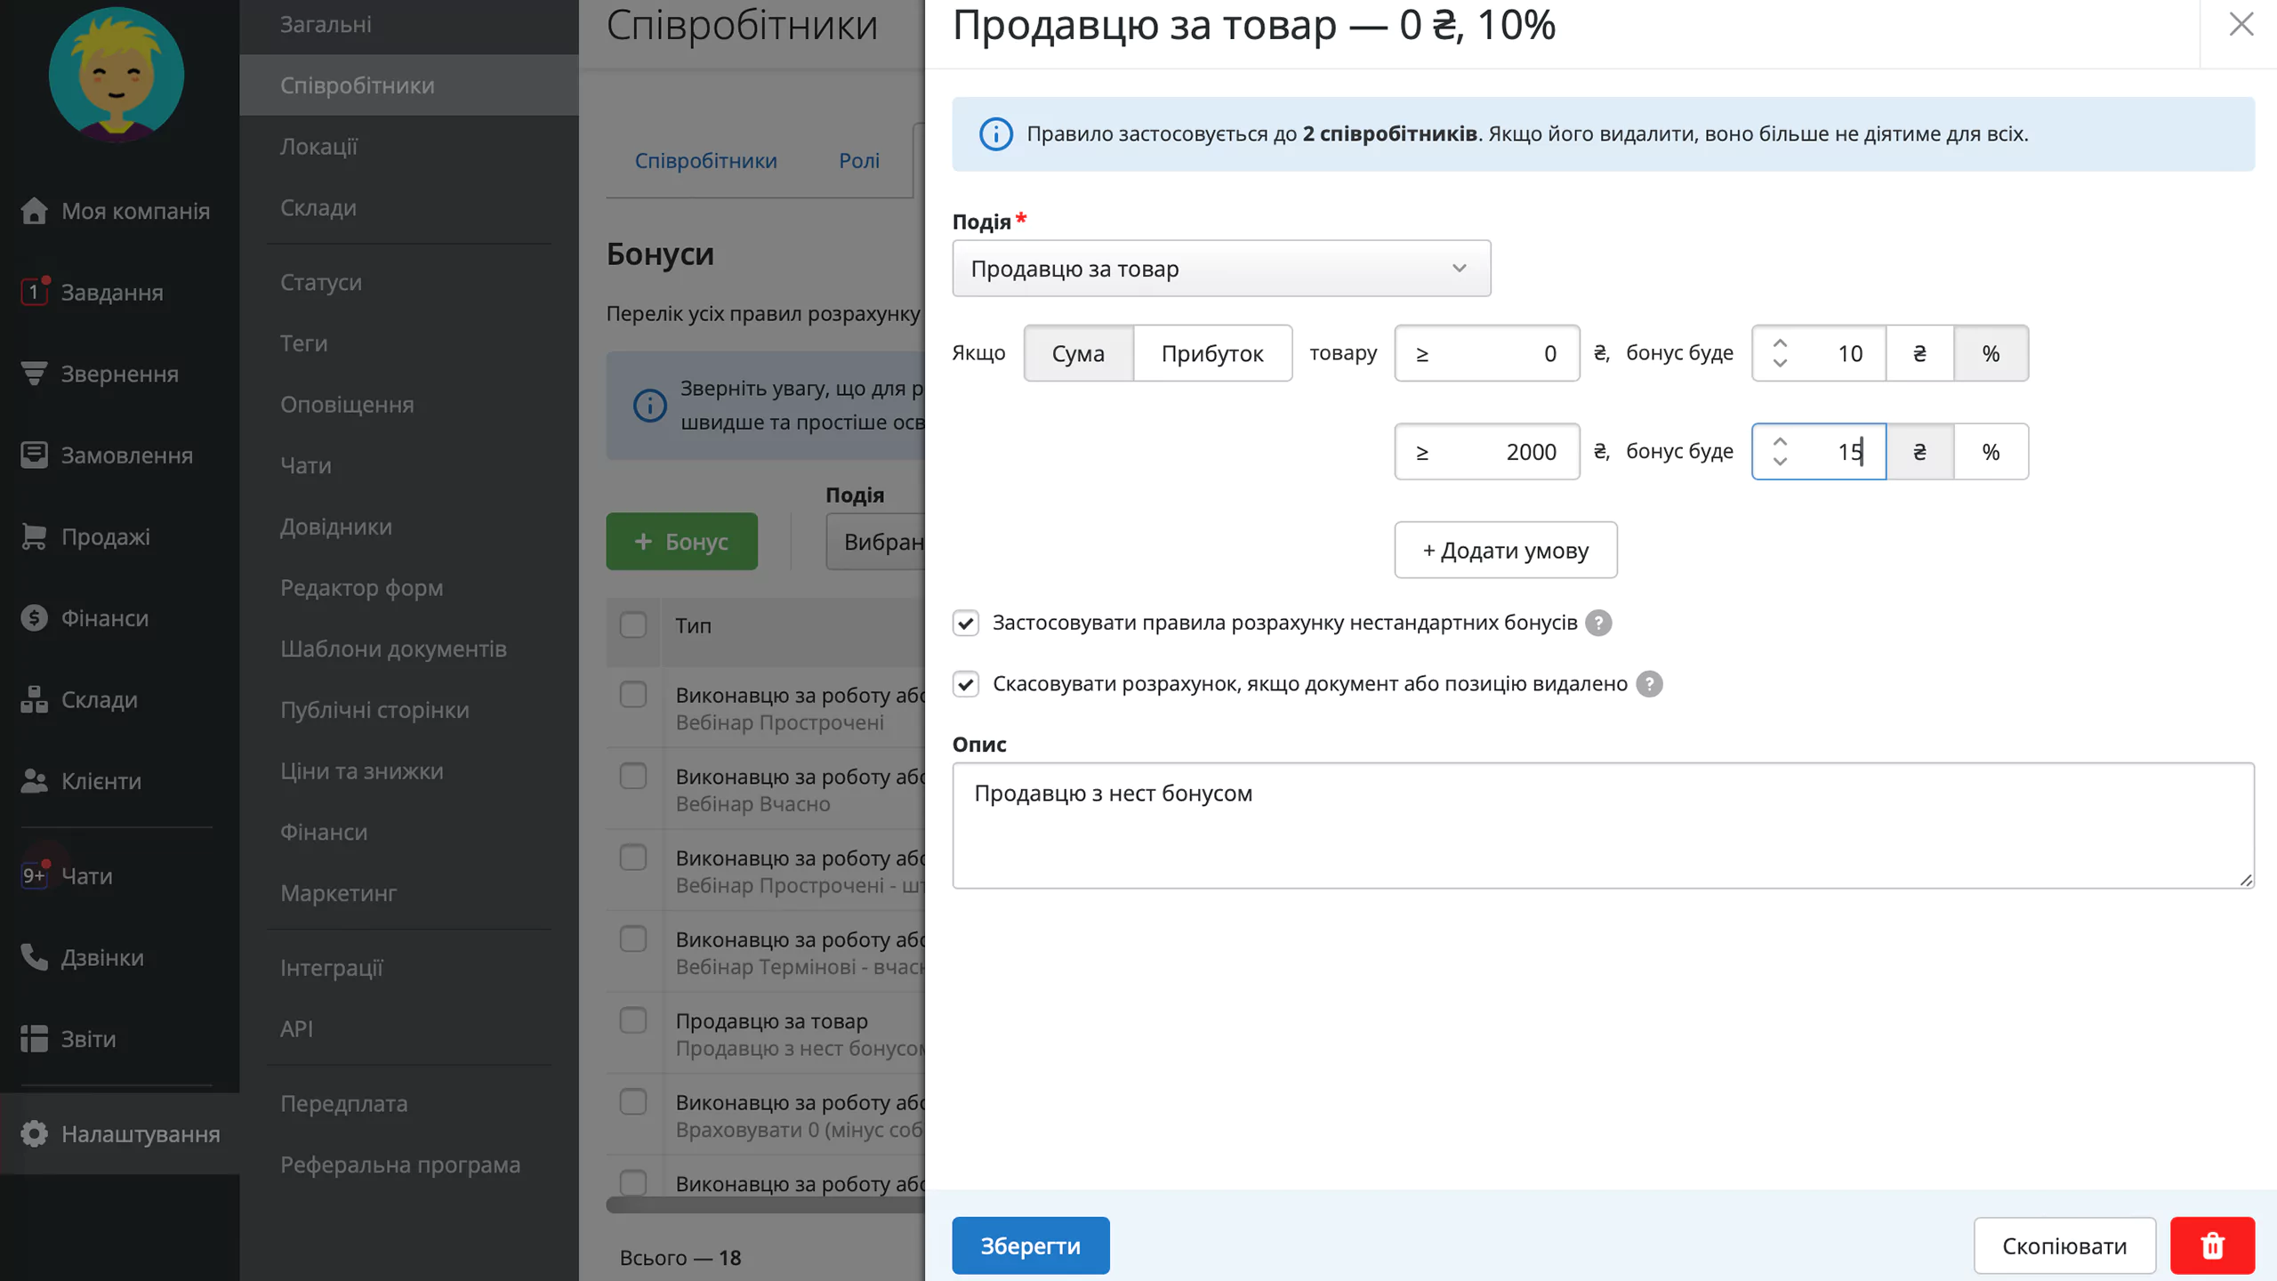
Task: Switch to Ролі tab
Action: point(859,161)
